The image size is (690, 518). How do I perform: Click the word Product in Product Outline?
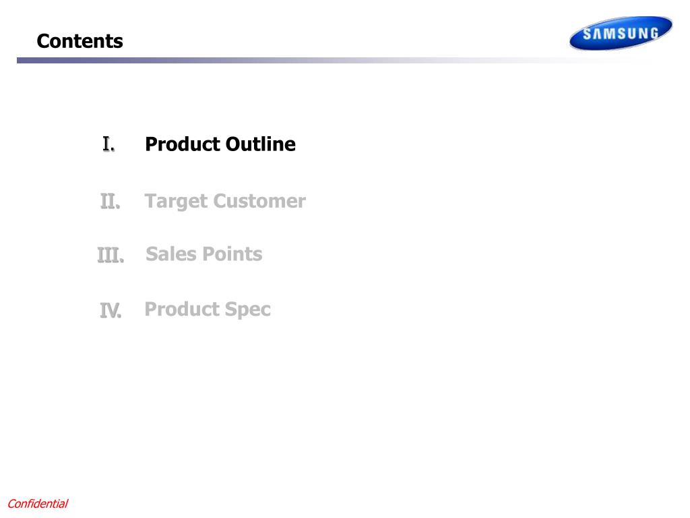[183, 144]
